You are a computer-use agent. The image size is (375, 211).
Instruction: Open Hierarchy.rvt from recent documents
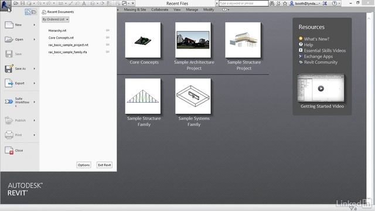pyautogui.click(x=57, y=30)
